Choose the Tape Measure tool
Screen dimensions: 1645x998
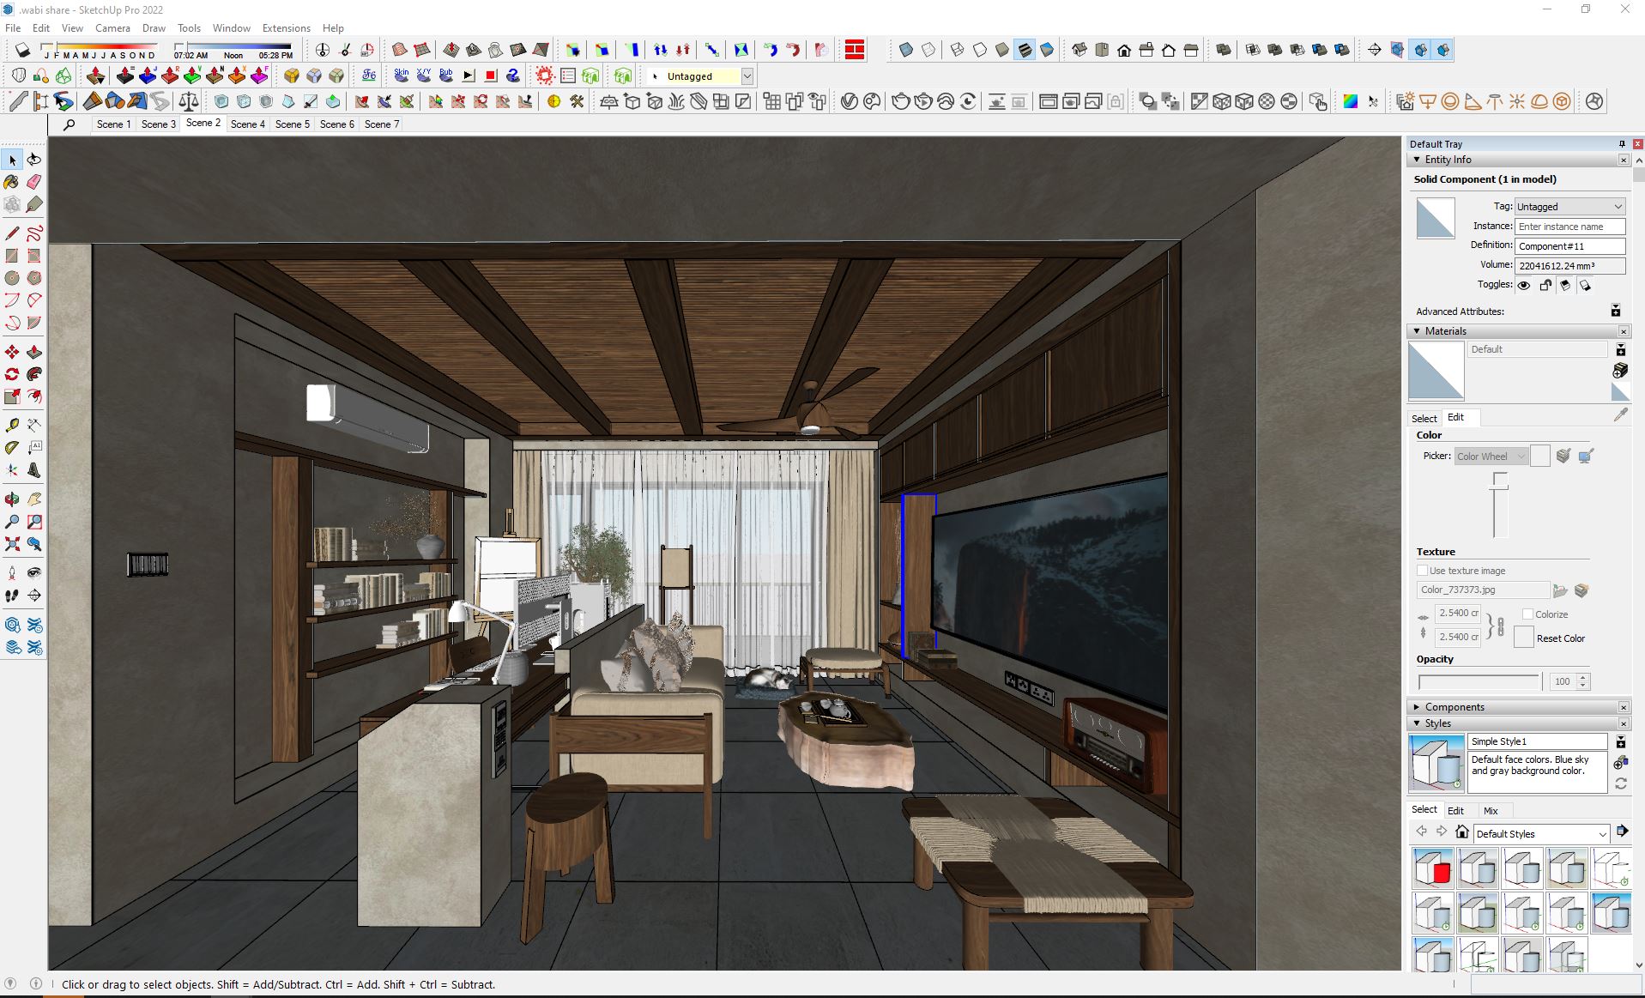[12, 425]
